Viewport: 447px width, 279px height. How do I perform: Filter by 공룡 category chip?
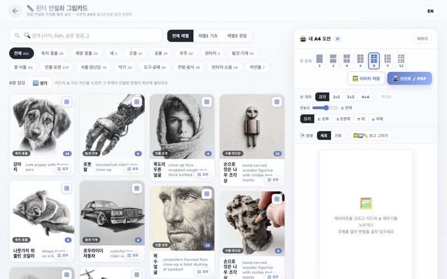pyautogui.click(x=161, y=53)
